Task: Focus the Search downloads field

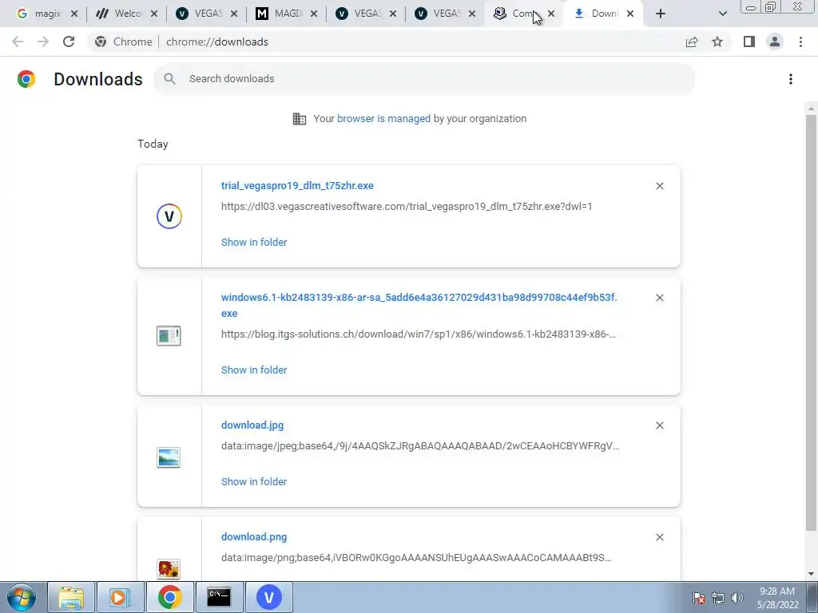Action: [424, 79]
